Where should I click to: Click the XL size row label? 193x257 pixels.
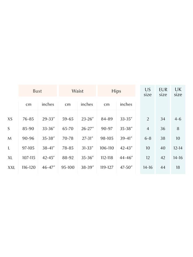pyautogui.click(x=10, y=158)
